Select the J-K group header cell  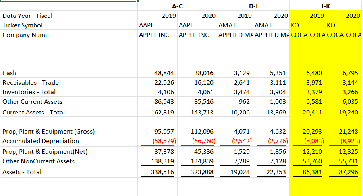[x=326, y=6]
